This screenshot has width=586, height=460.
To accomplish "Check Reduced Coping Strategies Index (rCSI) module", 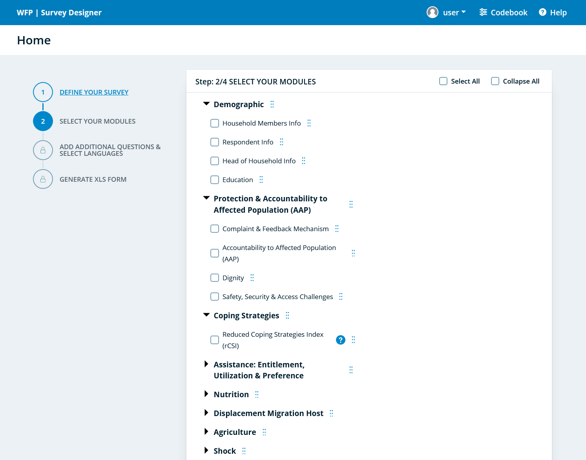I will tap(215, 340).
